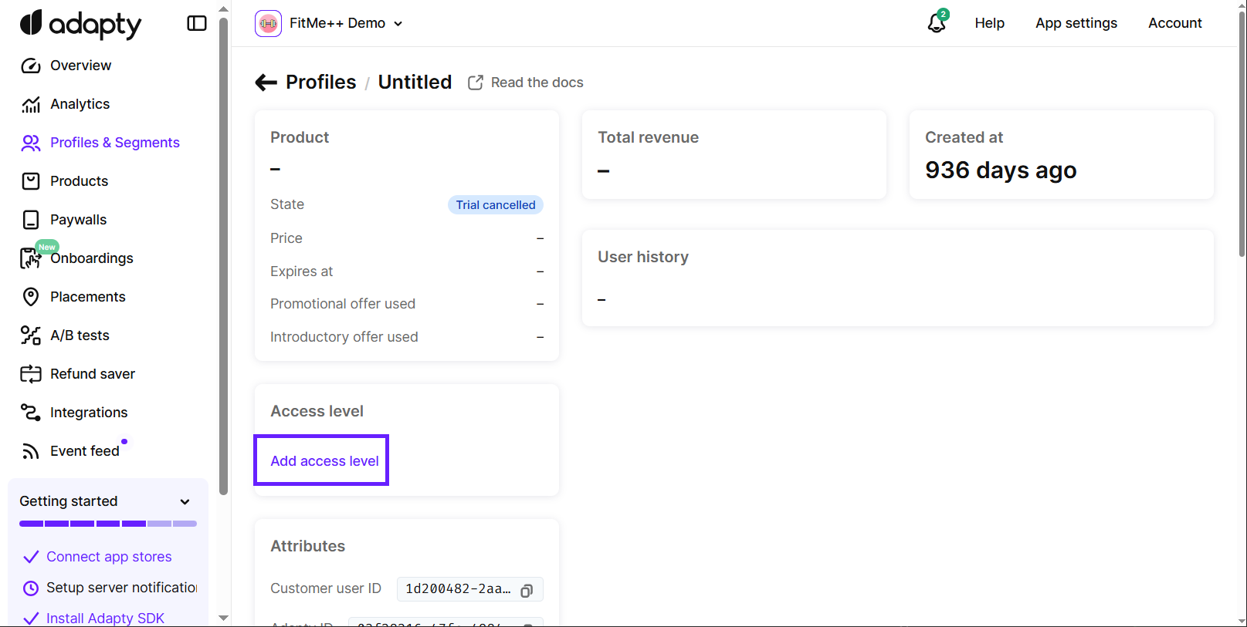Click Add access level button
Image resolution: width=1247 pixels, height=627 pixels.
324,460
